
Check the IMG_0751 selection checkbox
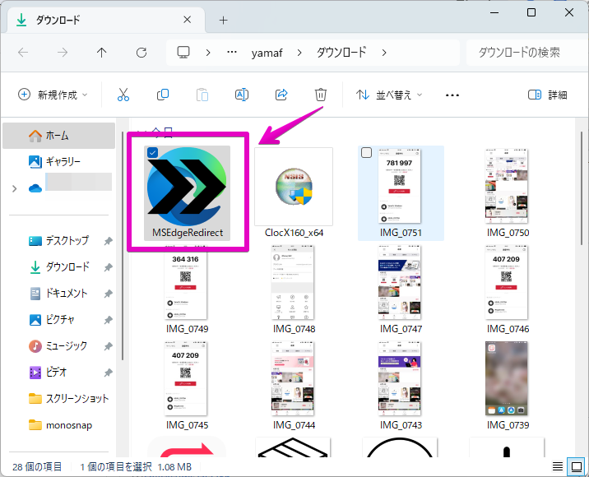(366, 152)
